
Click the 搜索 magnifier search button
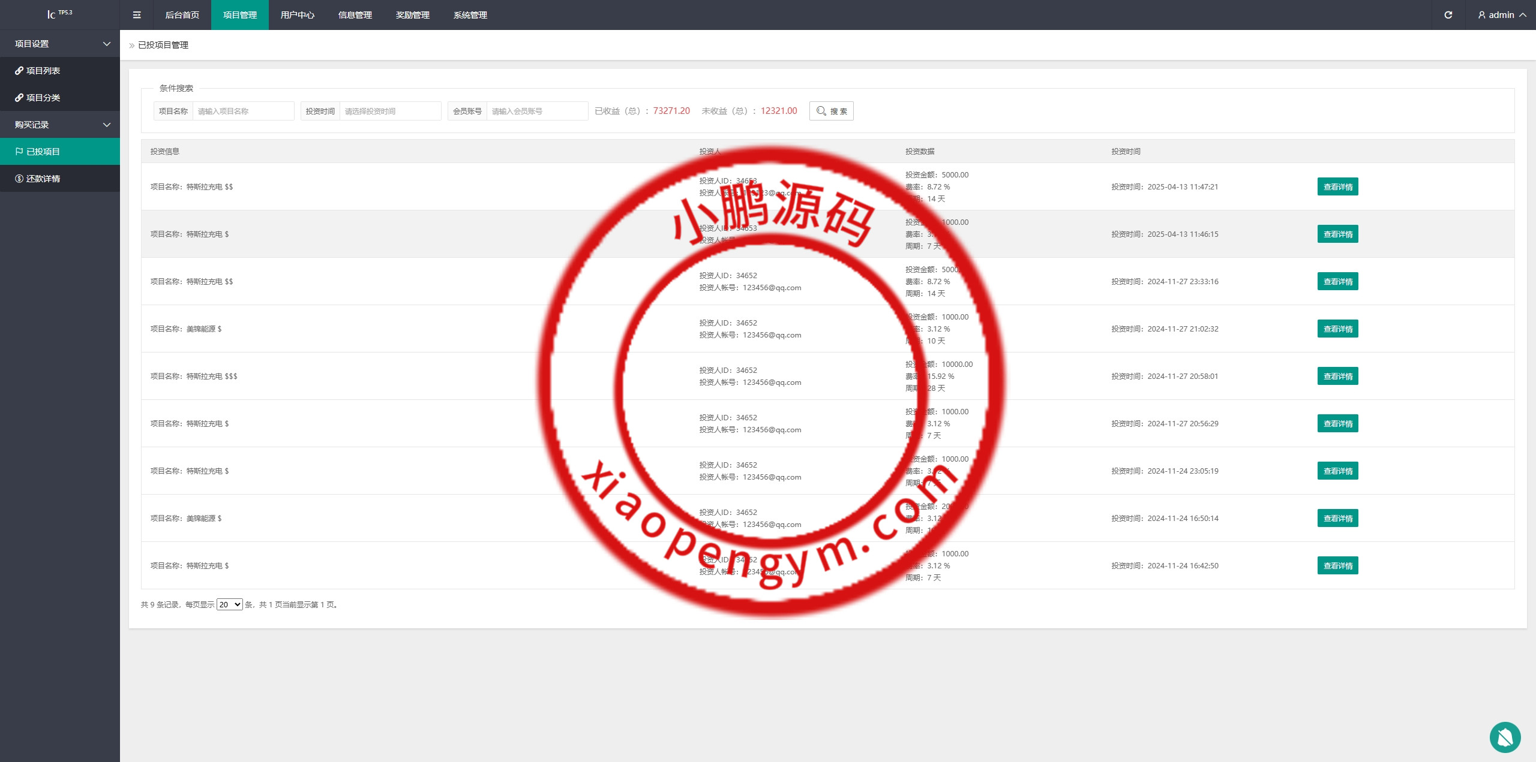[x=831, y=111]
